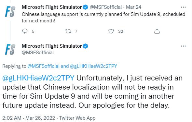Retweet the Sim Update 9 announcement tweet
Viewport: 192px width, 122px height.
point(68,31)
